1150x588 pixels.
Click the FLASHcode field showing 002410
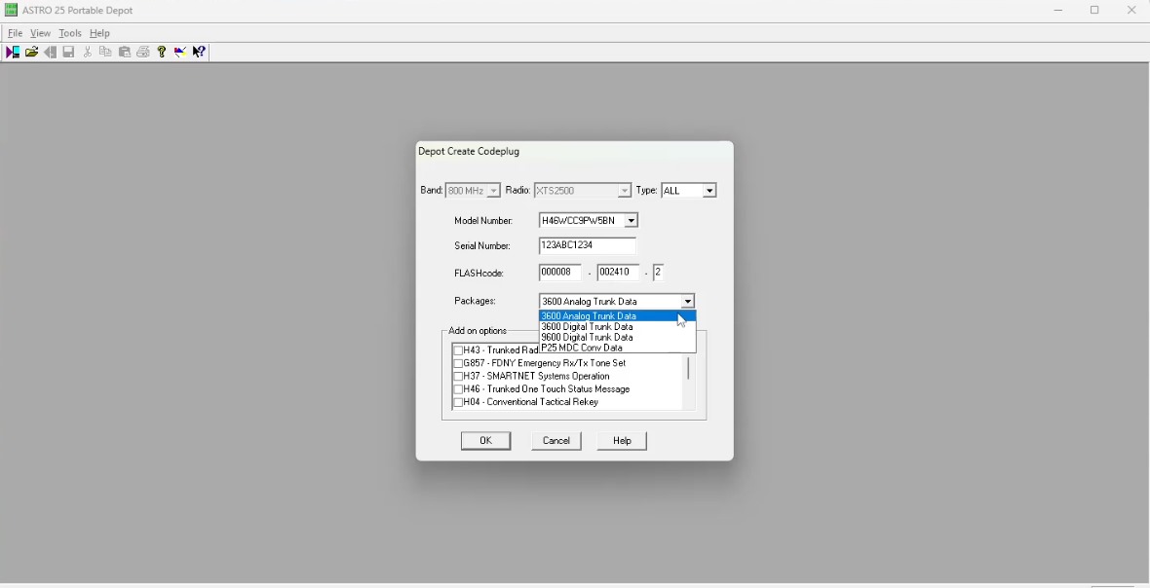click(x=618, y=273)
